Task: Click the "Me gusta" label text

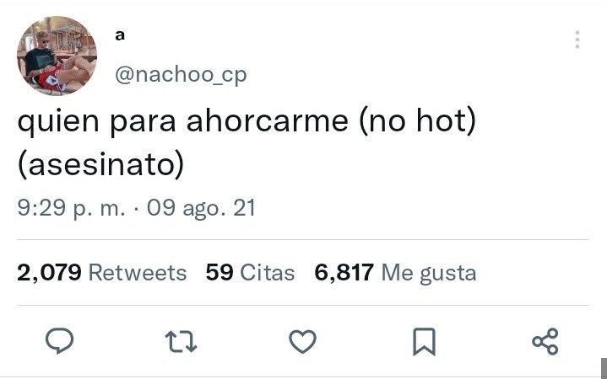Action: [429, 274]
